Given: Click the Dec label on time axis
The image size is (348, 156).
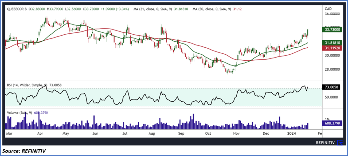Looking at the screenshot, I should 266,134.
